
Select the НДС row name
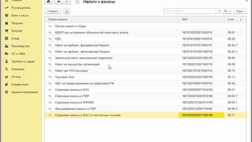coord(58,39)
